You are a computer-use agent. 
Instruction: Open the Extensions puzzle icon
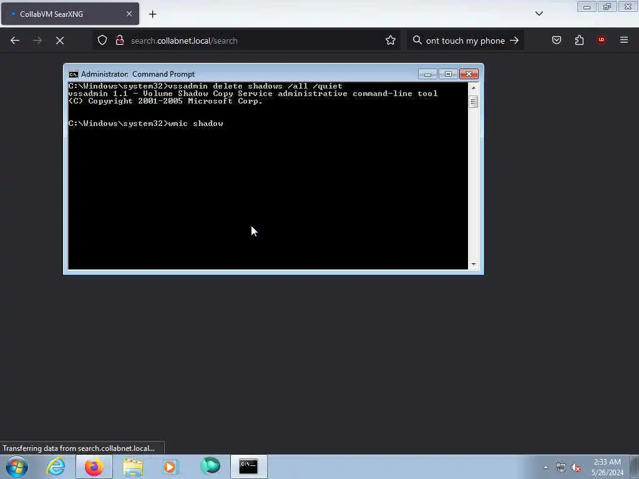579,41
